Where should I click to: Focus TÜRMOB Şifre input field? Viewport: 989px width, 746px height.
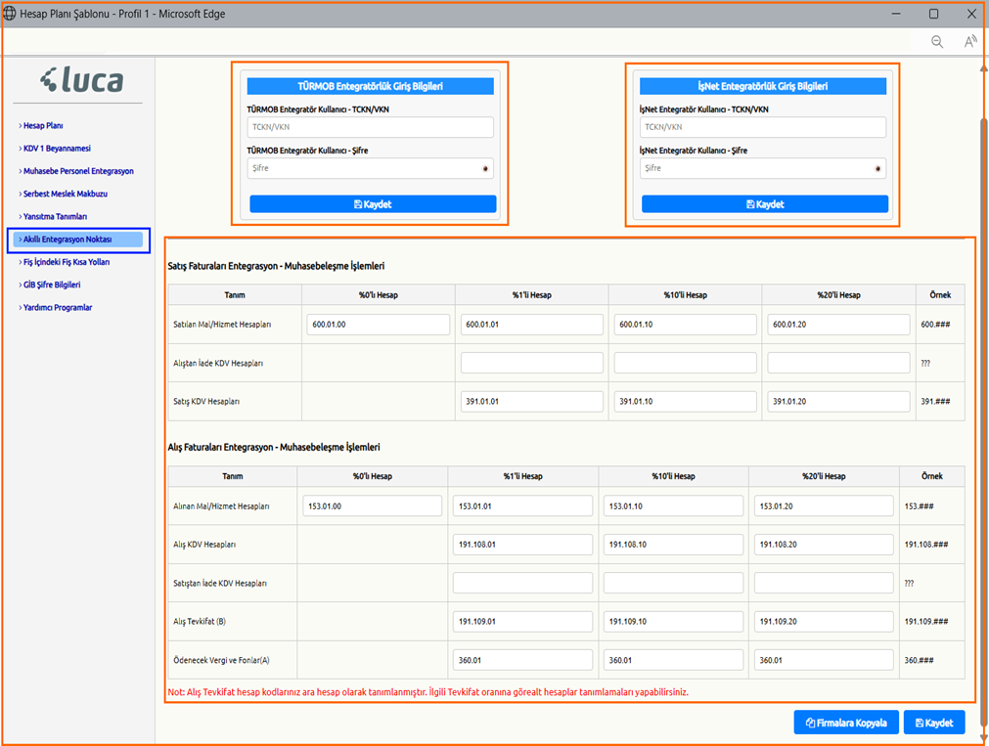pyautogui.click(x=370, y=168)
